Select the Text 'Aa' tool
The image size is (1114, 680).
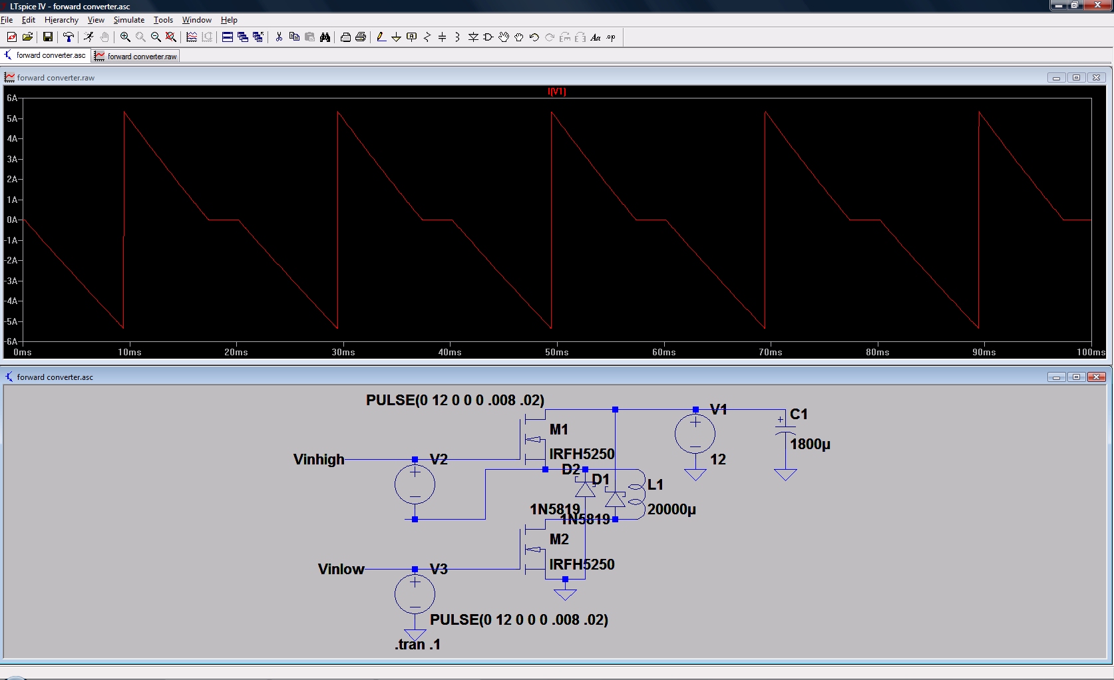click(x=596, y=37)
